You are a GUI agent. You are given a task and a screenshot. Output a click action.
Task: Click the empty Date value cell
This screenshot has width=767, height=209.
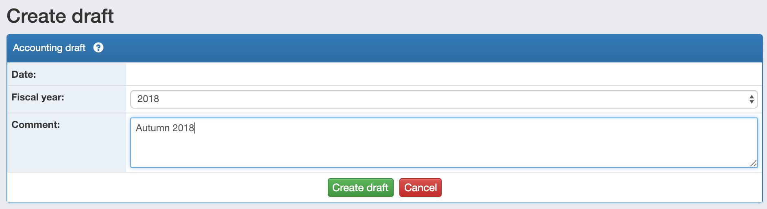pyautogui.click(x=444, y=74)
